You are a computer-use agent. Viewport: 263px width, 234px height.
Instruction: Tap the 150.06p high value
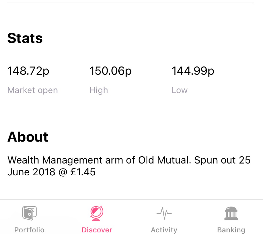[110, 71]
